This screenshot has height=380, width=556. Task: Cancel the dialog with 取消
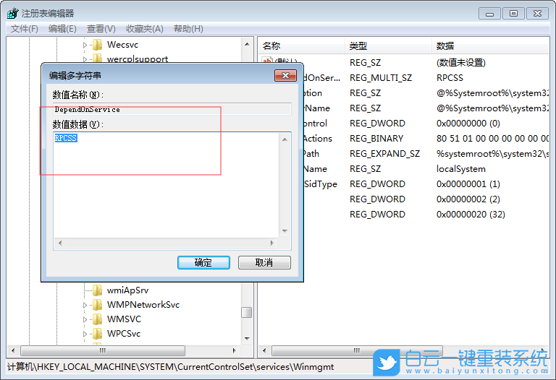pyautogui.click(x=264, y=262)
